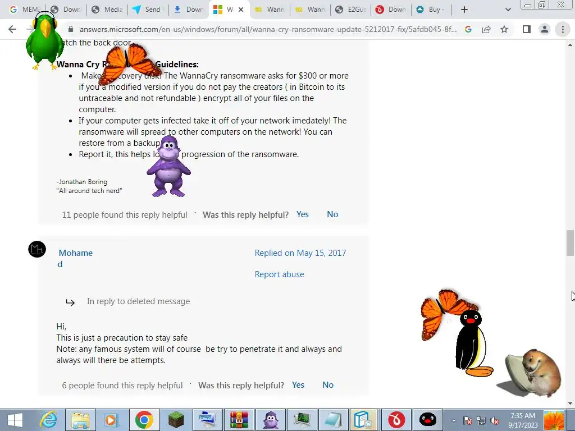The height and width of the screenshot is (431, 575).
Task: Share this page using the share icon
Action: click(486, 29)
